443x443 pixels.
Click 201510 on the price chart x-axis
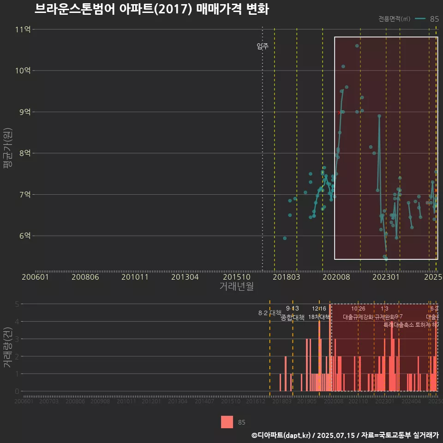(x=236, y=277)
